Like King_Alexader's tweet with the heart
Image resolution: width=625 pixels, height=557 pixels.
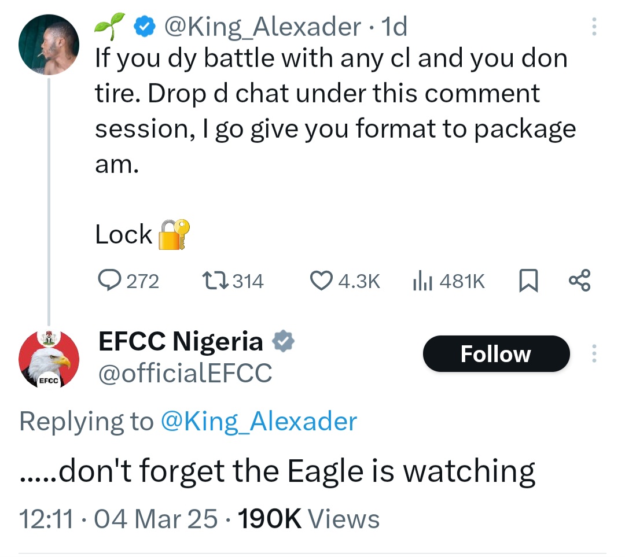coord(320,281)
